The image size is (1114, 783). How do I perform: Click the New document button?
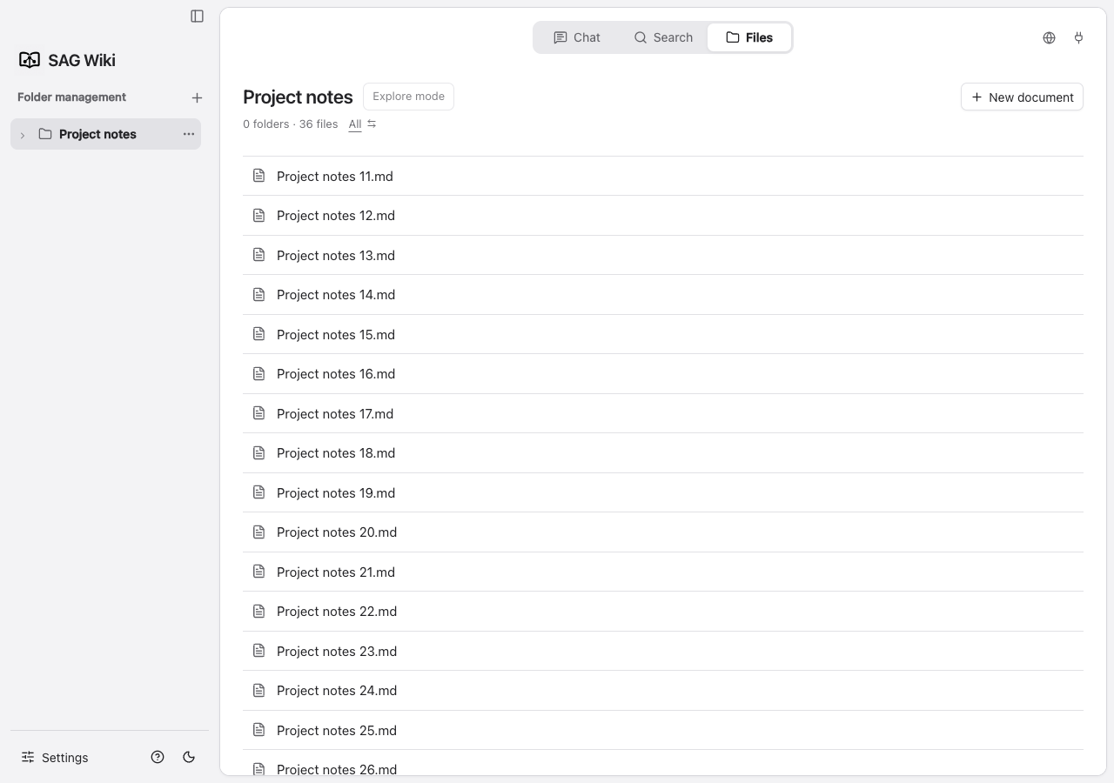click(x=1022, y=97)
